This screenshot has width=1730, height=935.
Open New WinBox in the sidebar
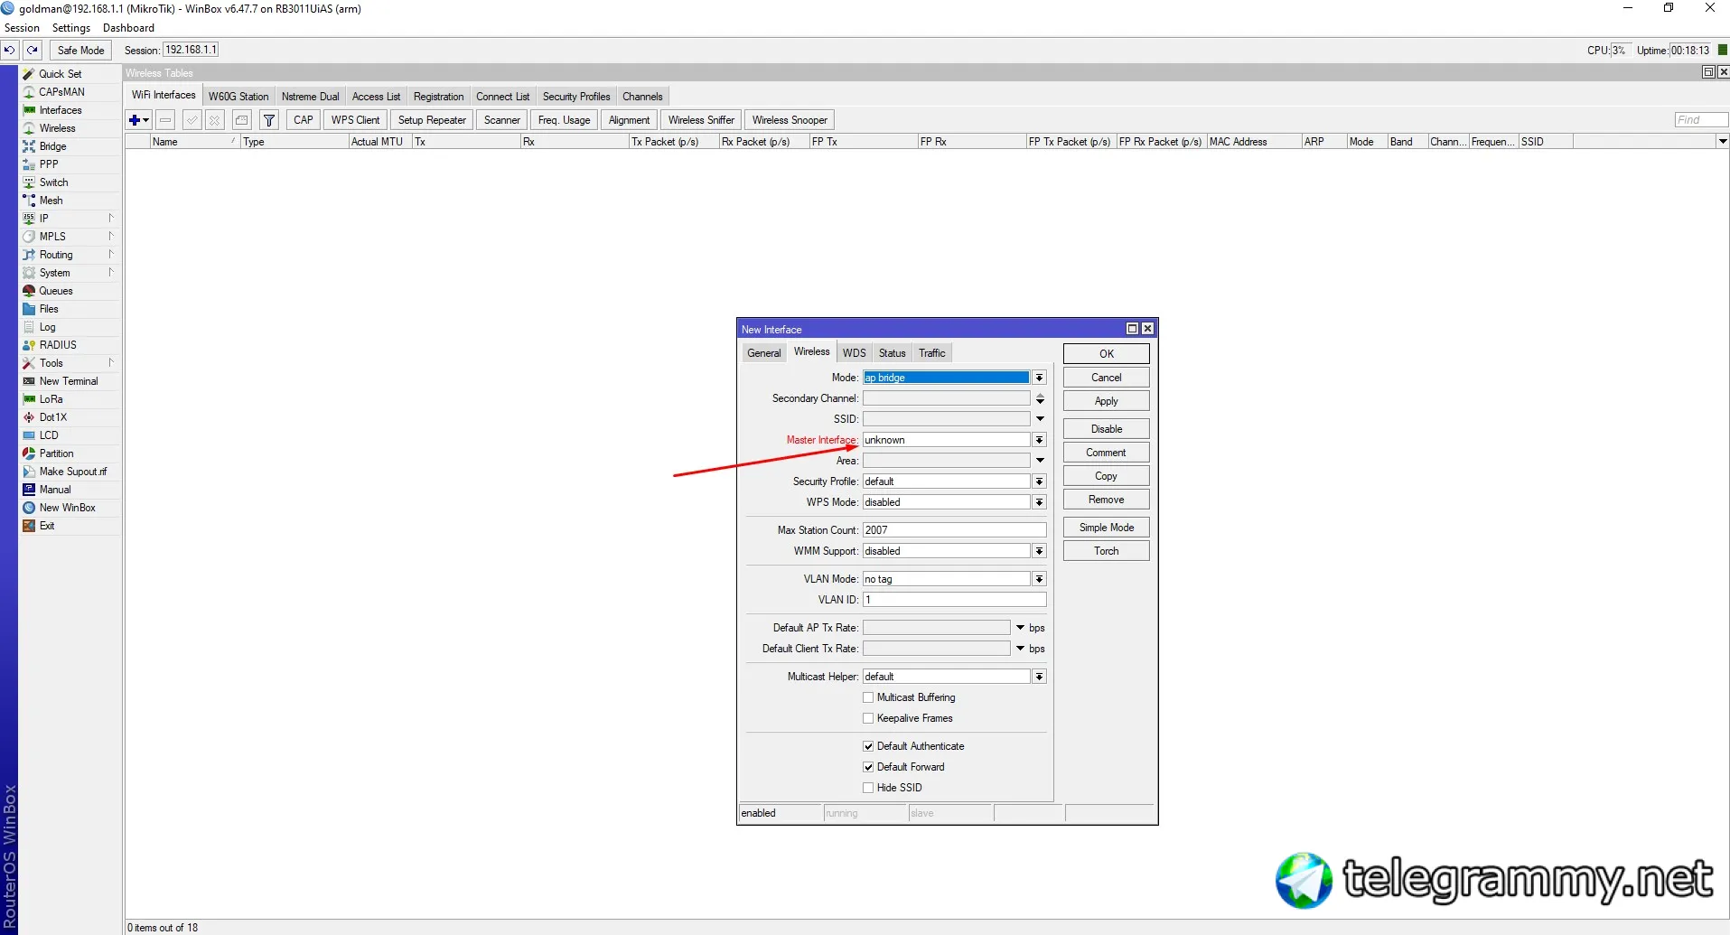pos(67,508)
